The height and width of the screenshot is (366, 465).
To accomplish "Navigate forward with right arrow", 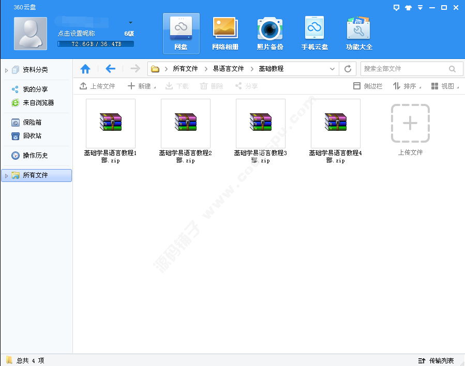I will click(135, 69).
